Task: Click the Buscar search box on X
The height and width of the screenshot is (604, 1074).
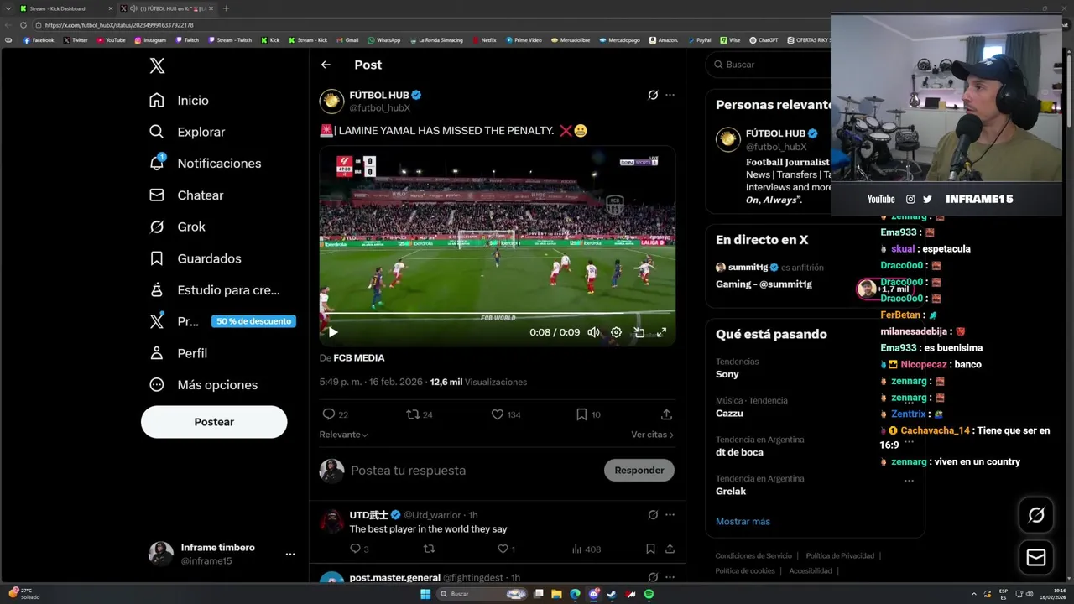Action: 768,65
